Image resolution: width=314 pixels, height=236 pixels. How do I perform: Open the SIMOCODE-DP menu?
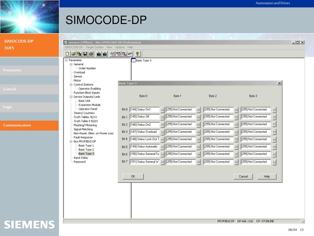tap(74, 47)
